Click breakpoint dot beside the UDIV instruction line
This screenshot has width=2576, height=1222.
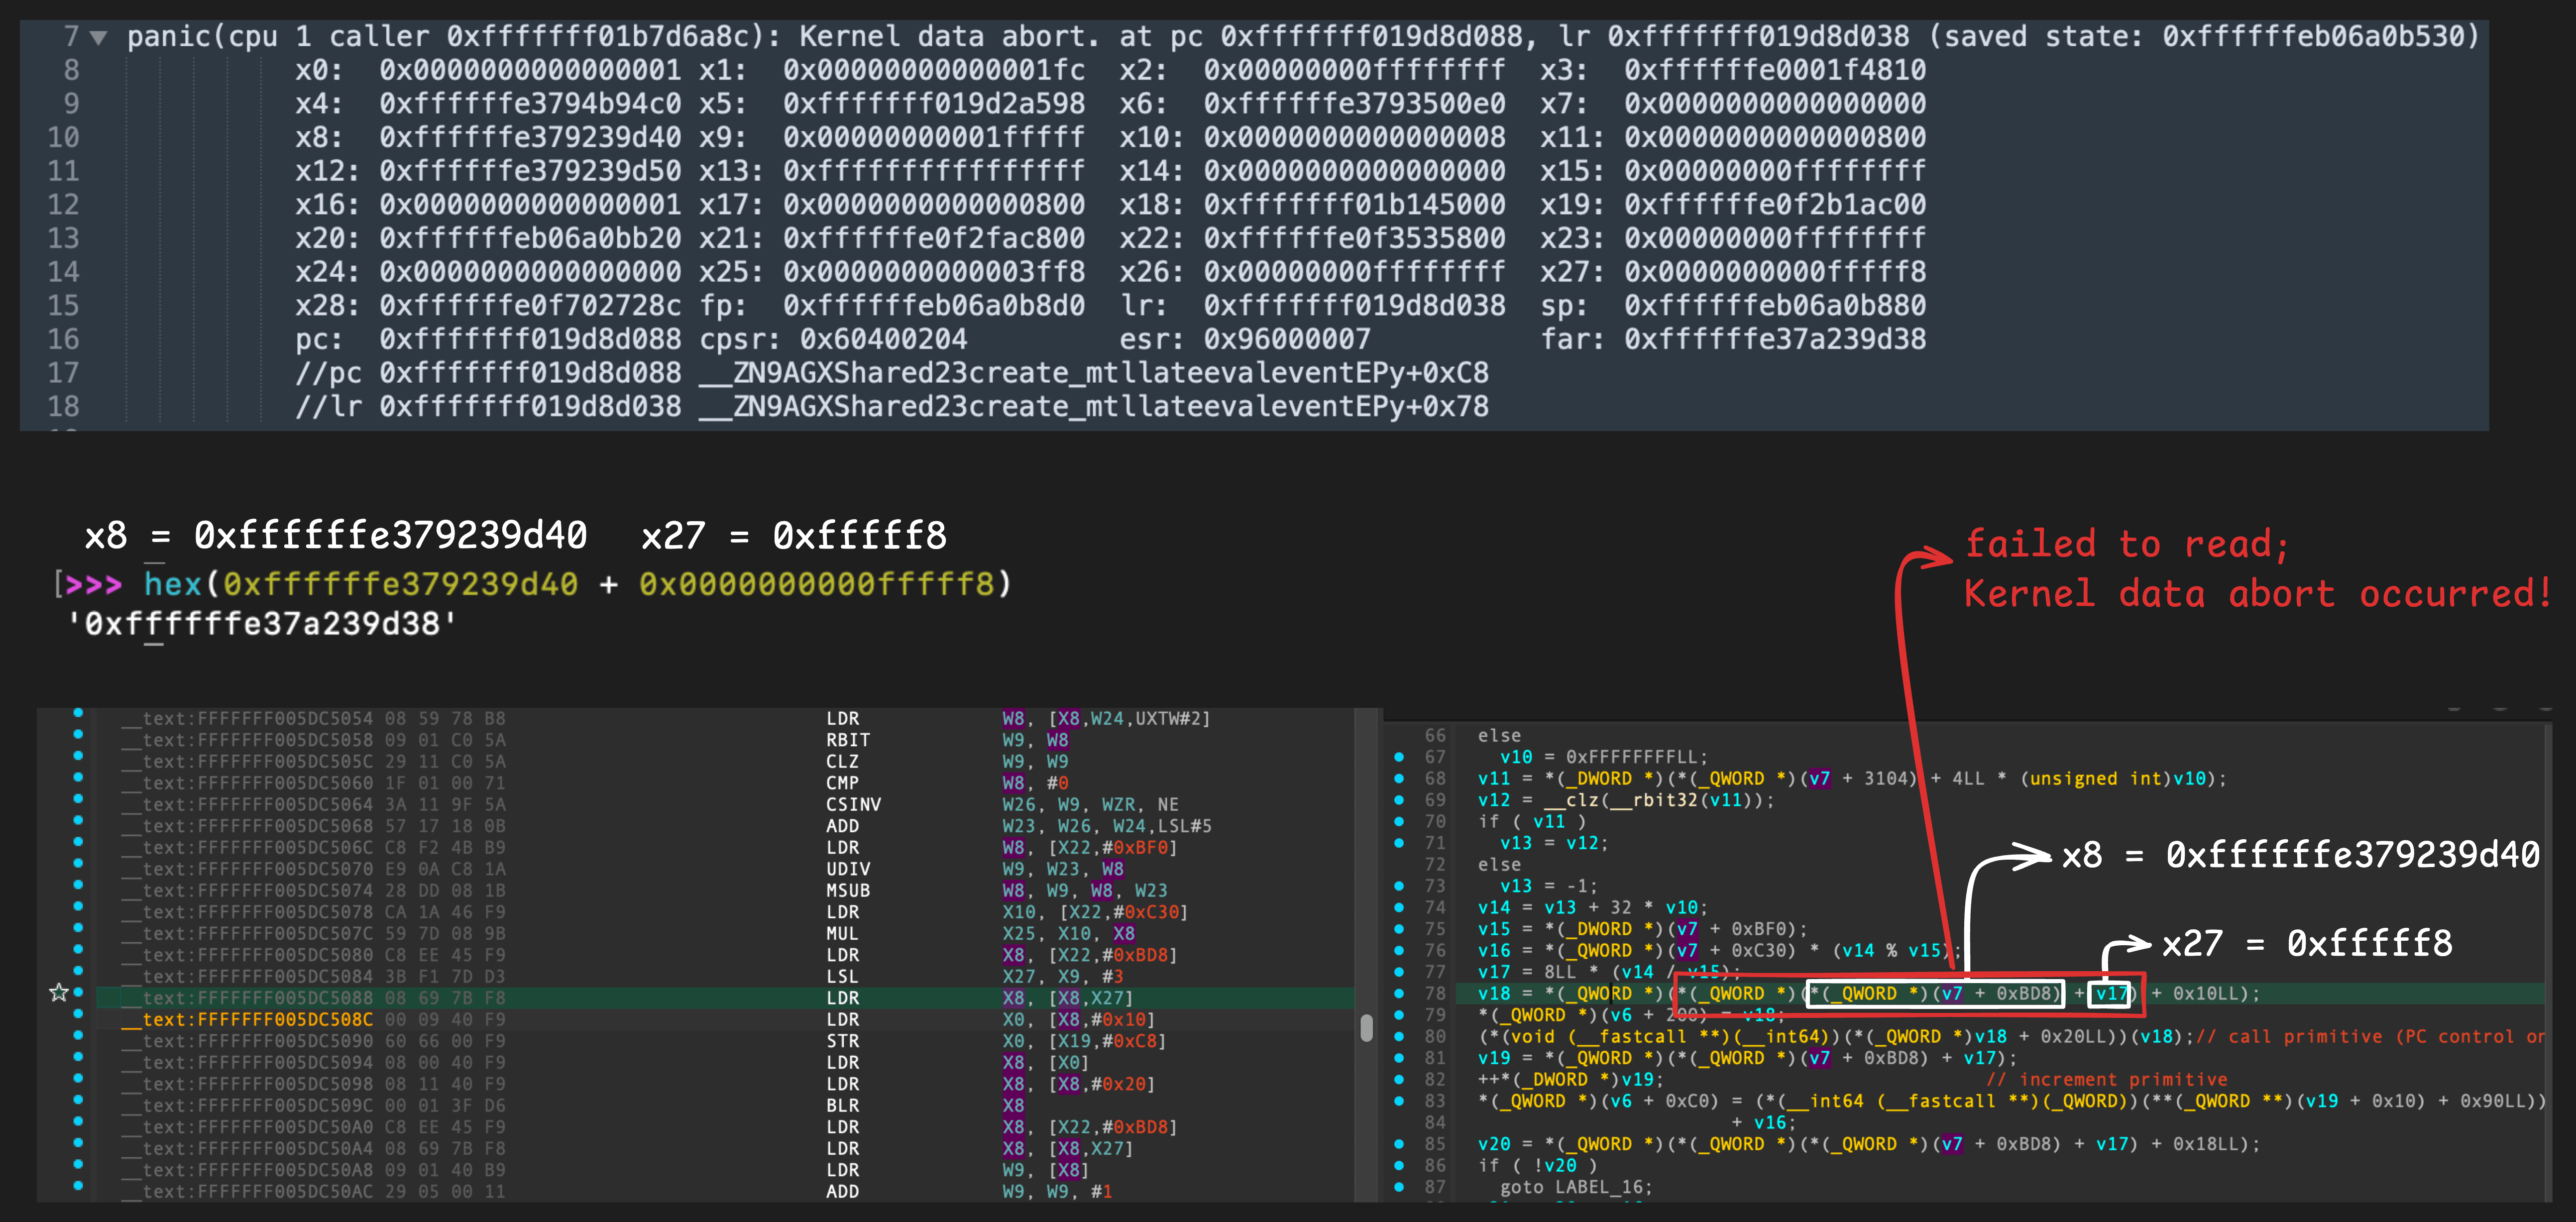tap(78, 863)
